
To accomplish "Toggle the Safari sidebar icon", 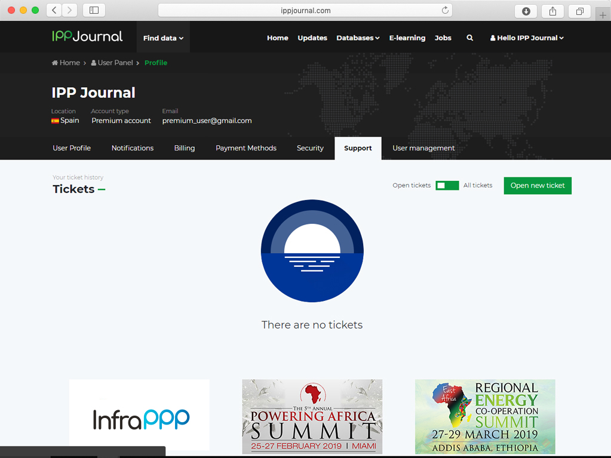I will [94, 10].
